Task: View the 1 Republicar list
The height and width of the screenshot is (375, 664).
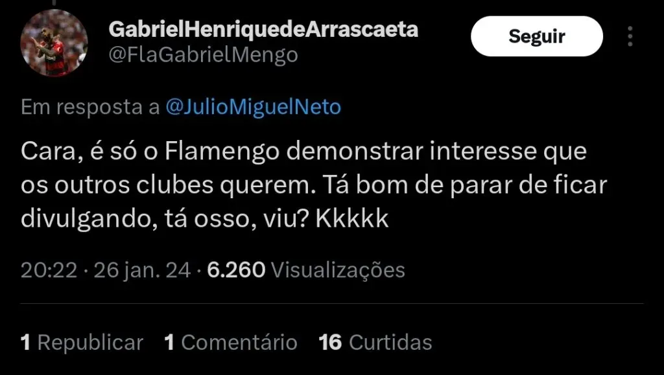Action: (82, 342)
